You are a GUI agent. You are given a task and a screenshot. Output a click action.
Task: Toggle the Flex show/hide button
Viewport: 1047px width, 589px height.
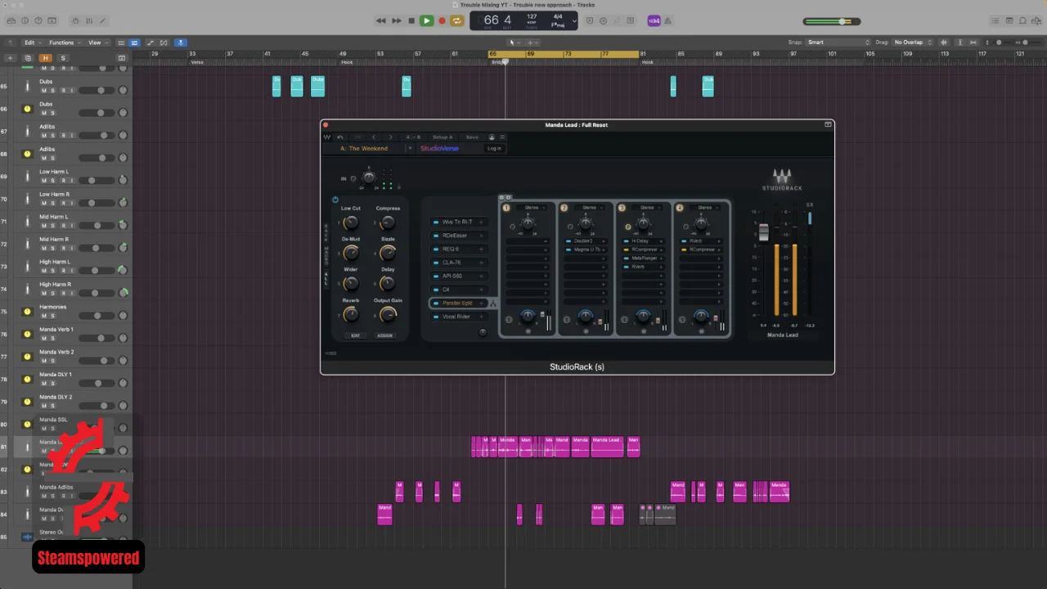164,43
